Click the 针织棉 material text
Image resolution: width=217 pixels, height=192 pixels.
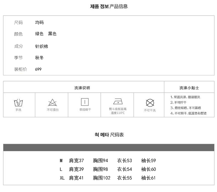(41, 46)
